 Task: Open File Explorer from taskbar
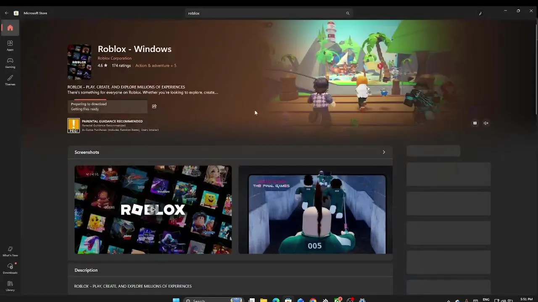click(264, 300)
